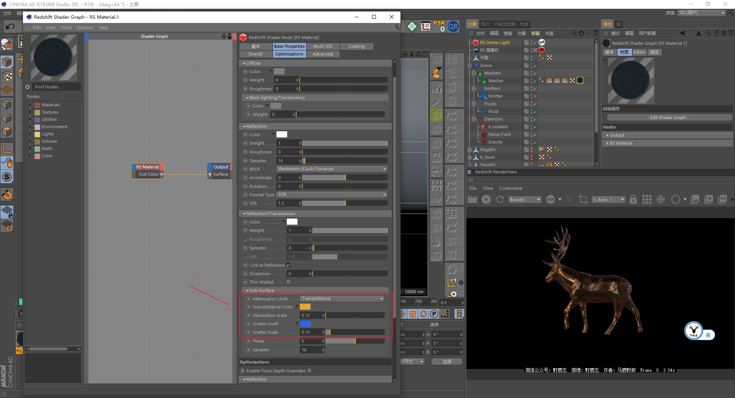The height and width of the screenshot is (398, 735).
Task: Enable the Thin Walled checkbox
Action: 289,282
